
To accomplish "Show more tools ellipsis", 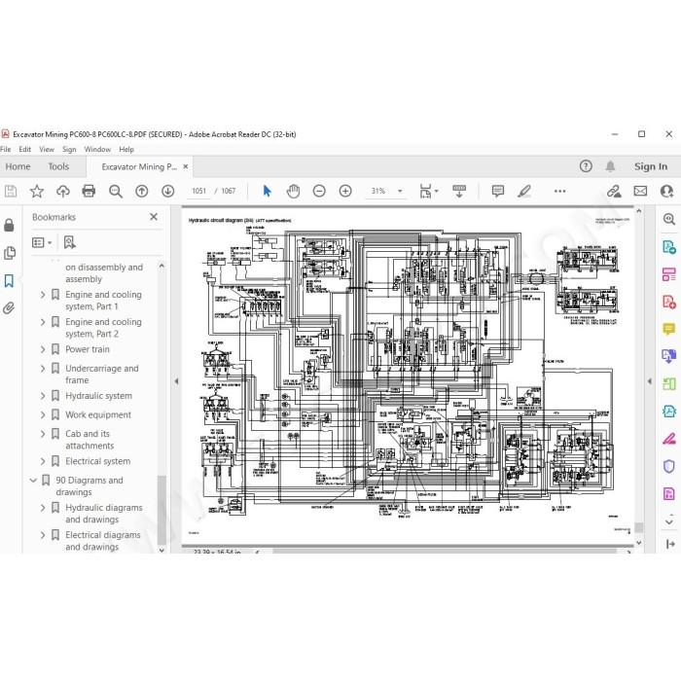I will (559, 191).
